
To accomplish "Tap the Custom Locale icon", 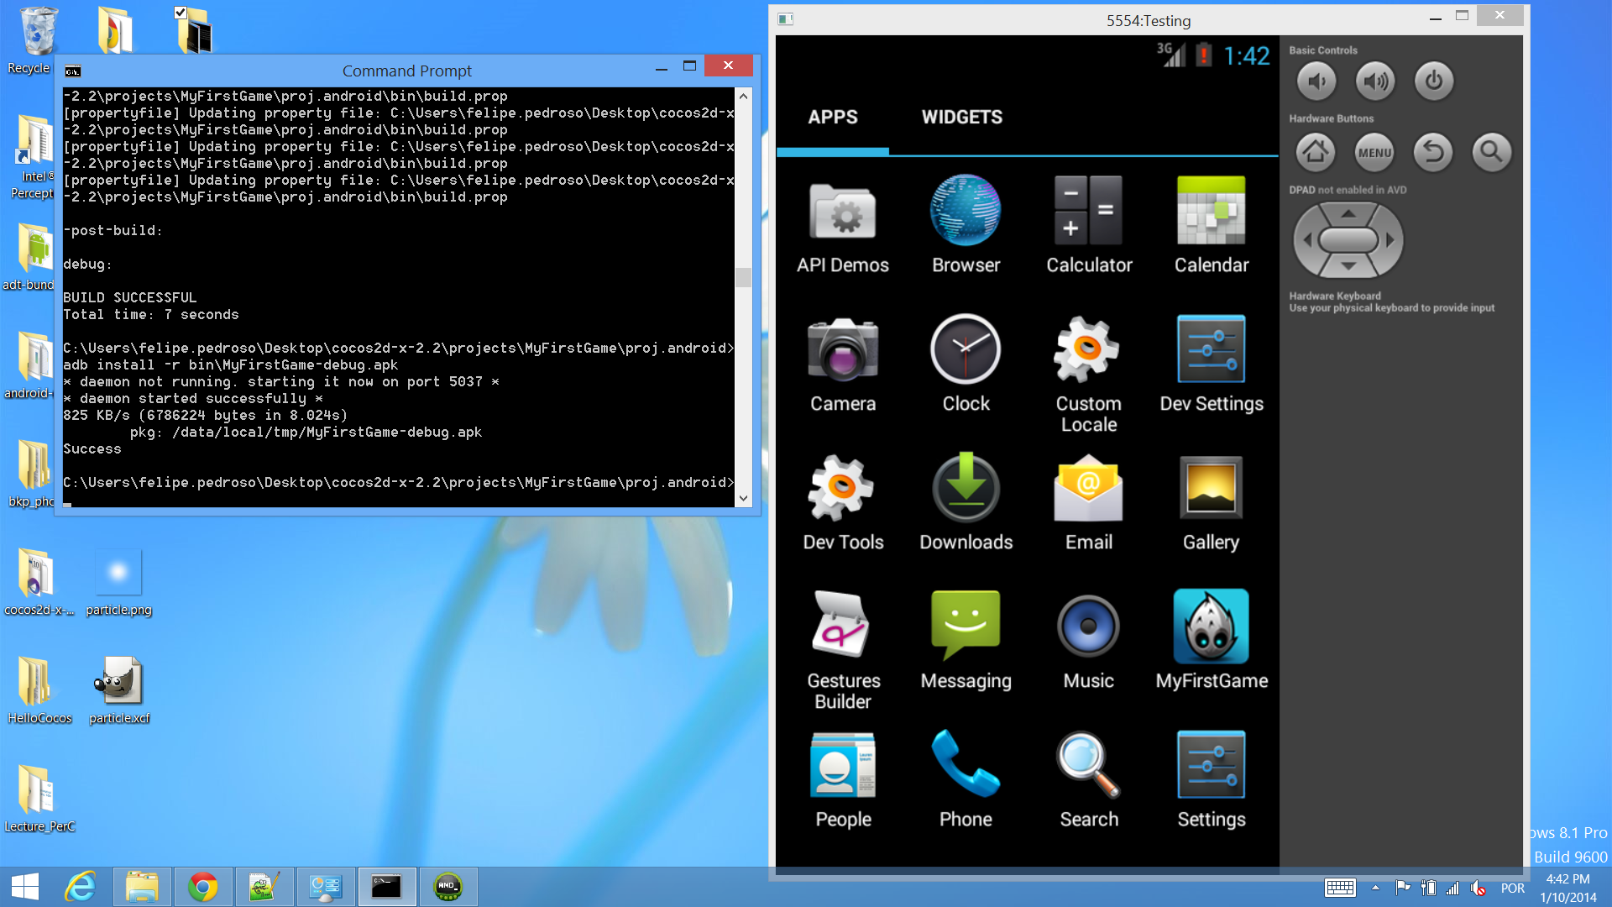I will coord(1088,350).
